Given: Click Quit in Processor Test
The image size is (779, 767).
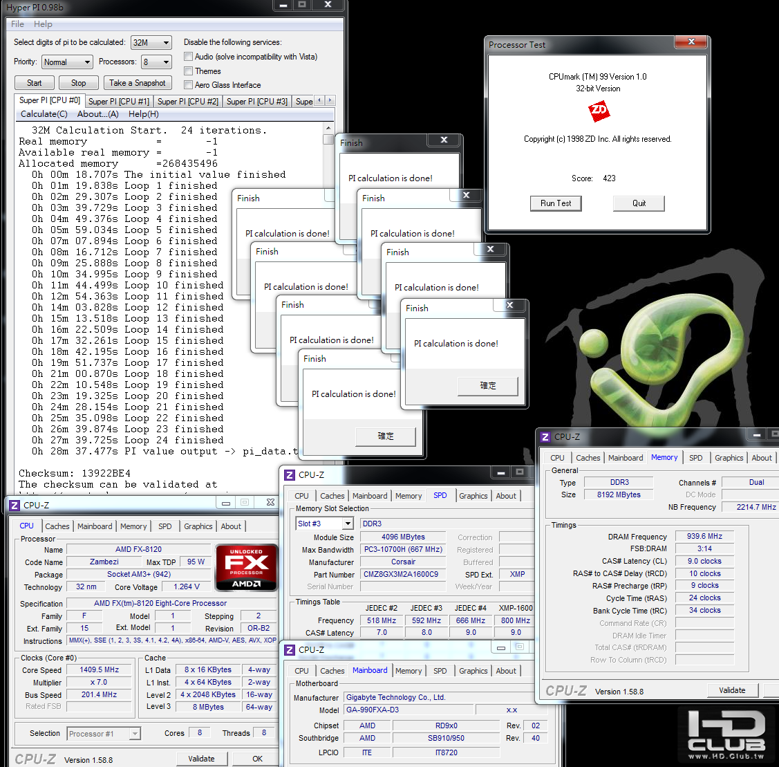Looking at the screenshot, I should (x=639, y=203).
